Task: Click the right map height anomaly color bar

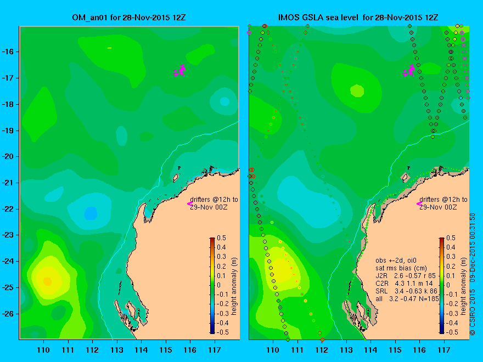Action: click(442, 285)
